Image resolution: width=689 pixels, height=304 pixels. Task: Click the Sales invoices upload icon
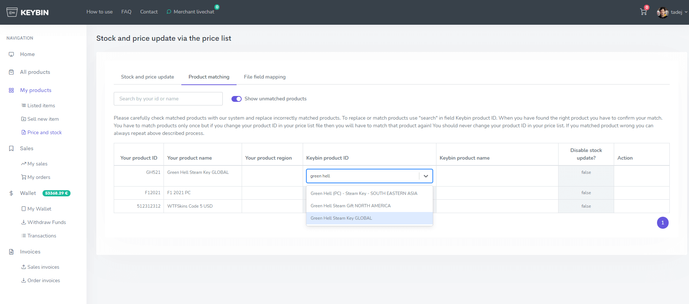tap(24, 267)
